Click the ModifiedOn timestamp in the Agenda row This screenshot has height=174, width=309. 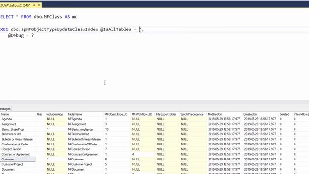(x=224, y=119)
